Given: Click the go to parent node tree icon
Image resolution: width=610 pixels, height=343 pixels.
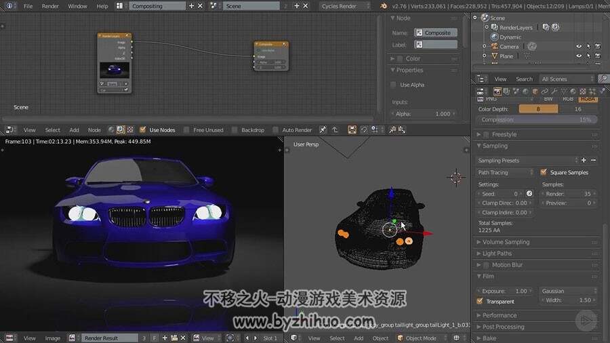Looking at the screenshot, I should coord(335,130).
